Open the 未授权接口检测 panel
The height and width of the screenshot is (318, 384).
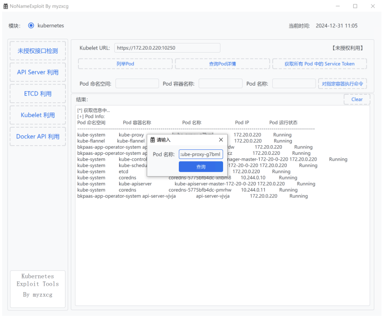click(38, 51)
